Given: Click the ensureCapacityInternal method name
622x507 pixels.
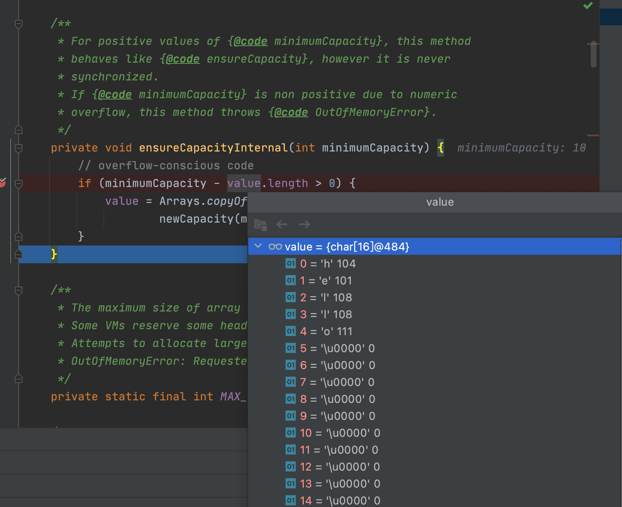Looking at the screenshot, I should [213, 148].
